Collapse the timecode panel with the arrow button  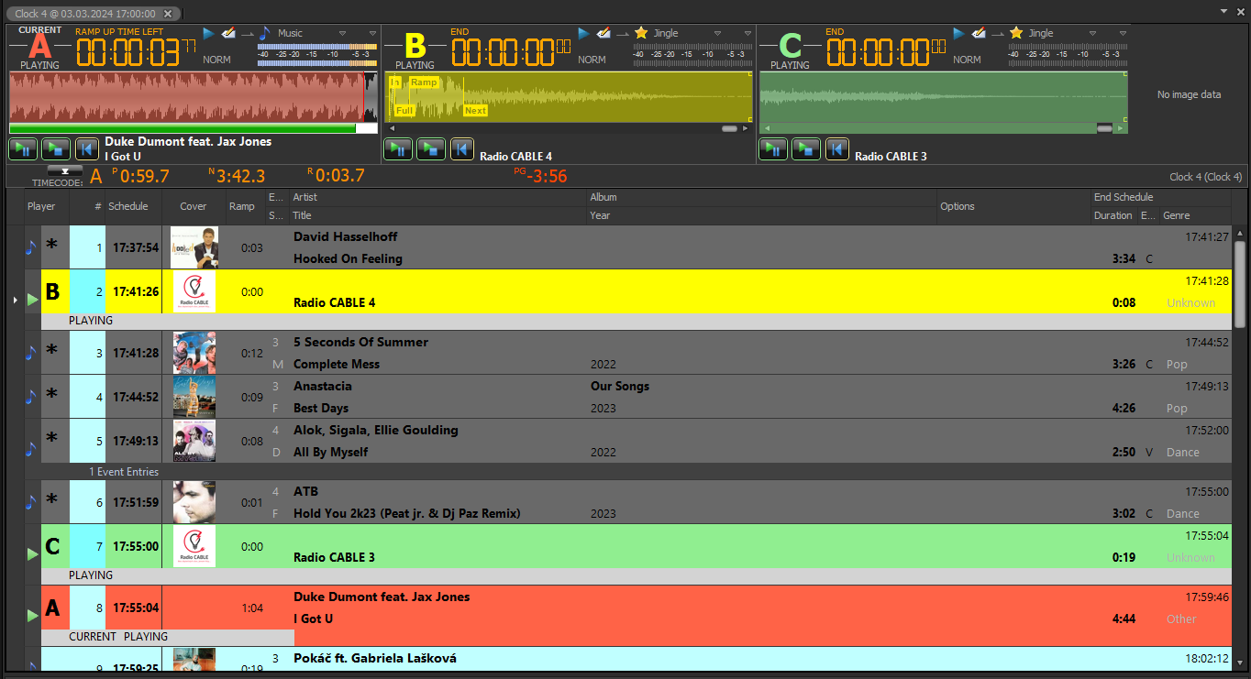(65, 170)
